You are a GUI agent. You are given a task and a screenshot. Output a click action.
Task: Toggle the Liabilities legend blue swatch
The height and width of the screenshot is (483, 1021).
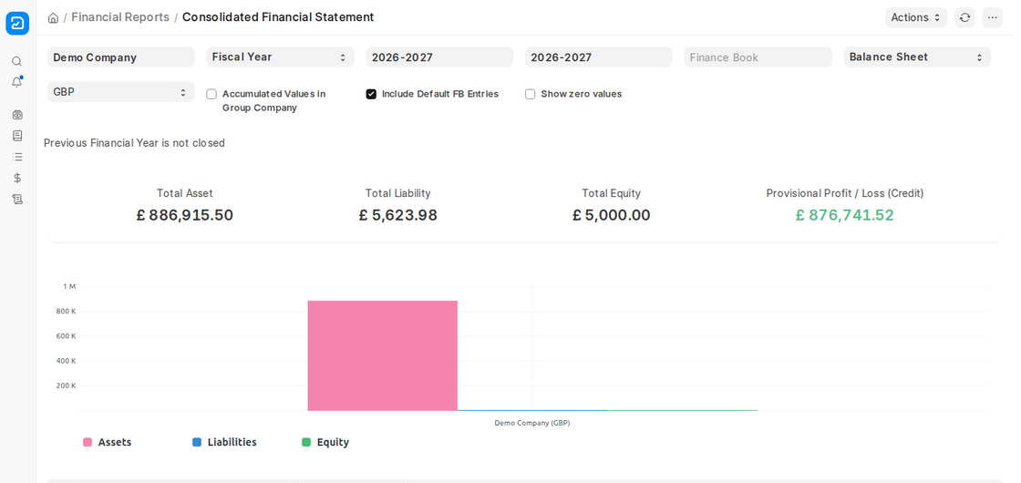pos(197,442)
